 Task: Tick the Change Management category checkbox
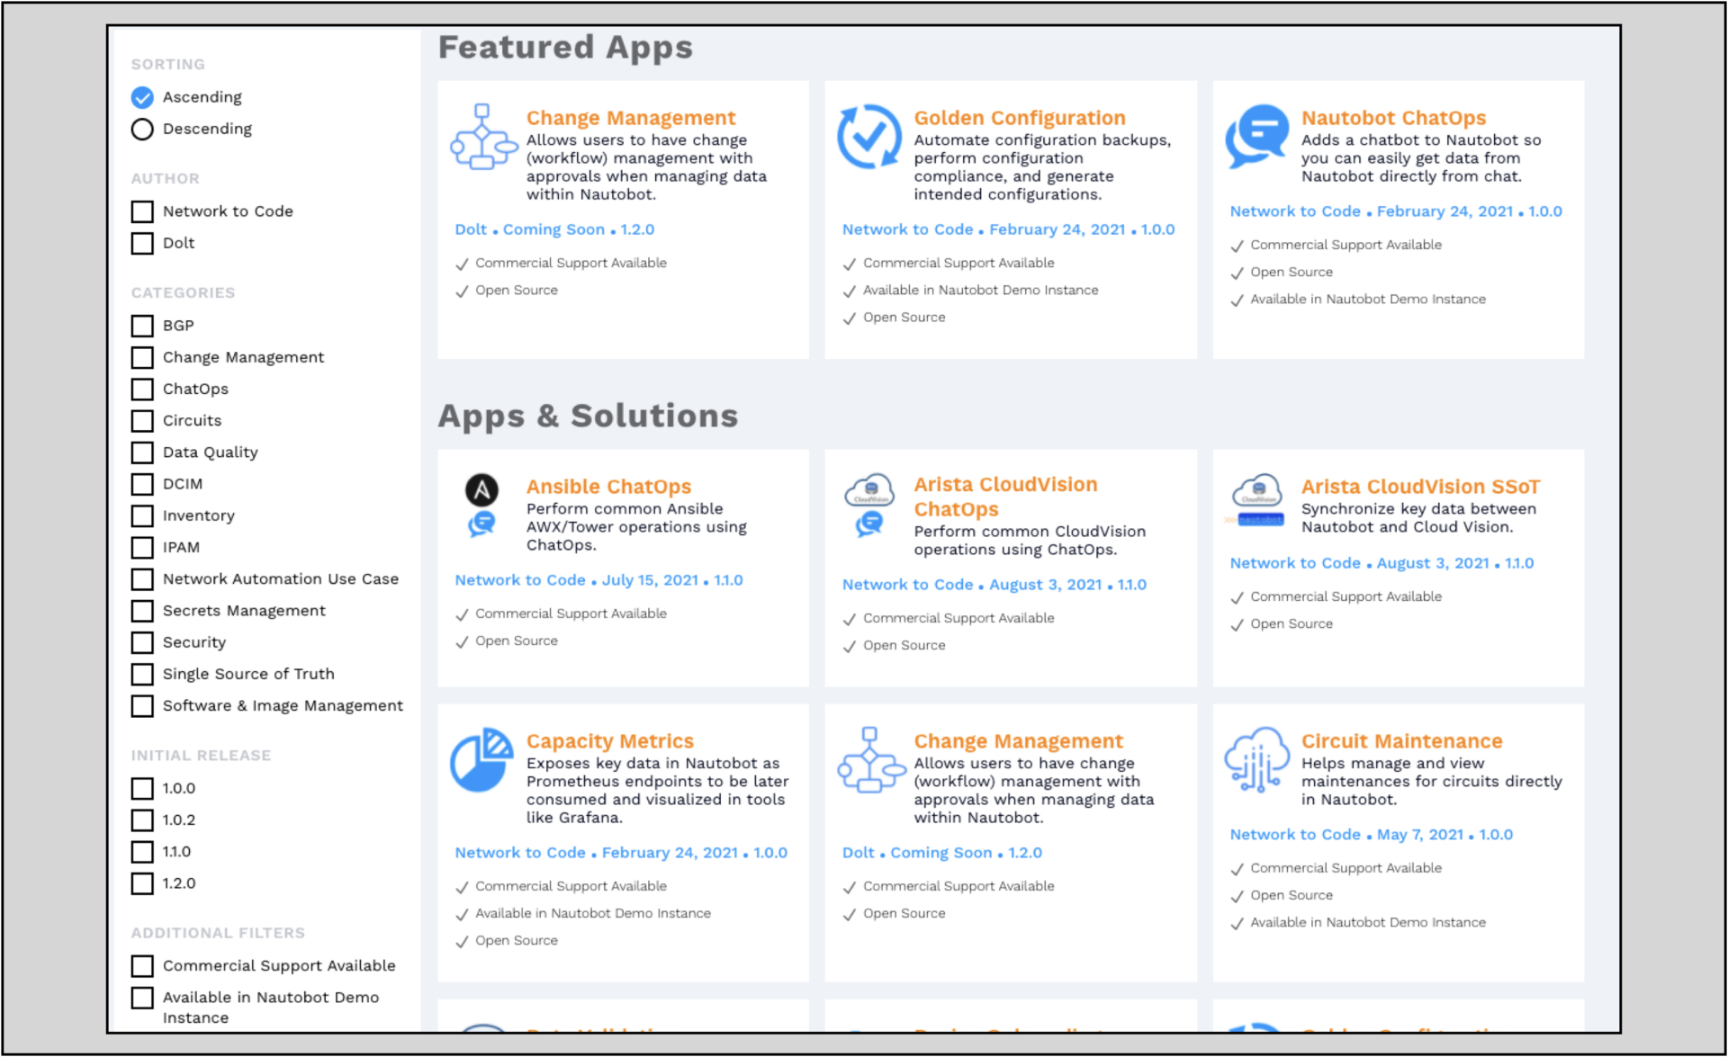click(142, 357)
